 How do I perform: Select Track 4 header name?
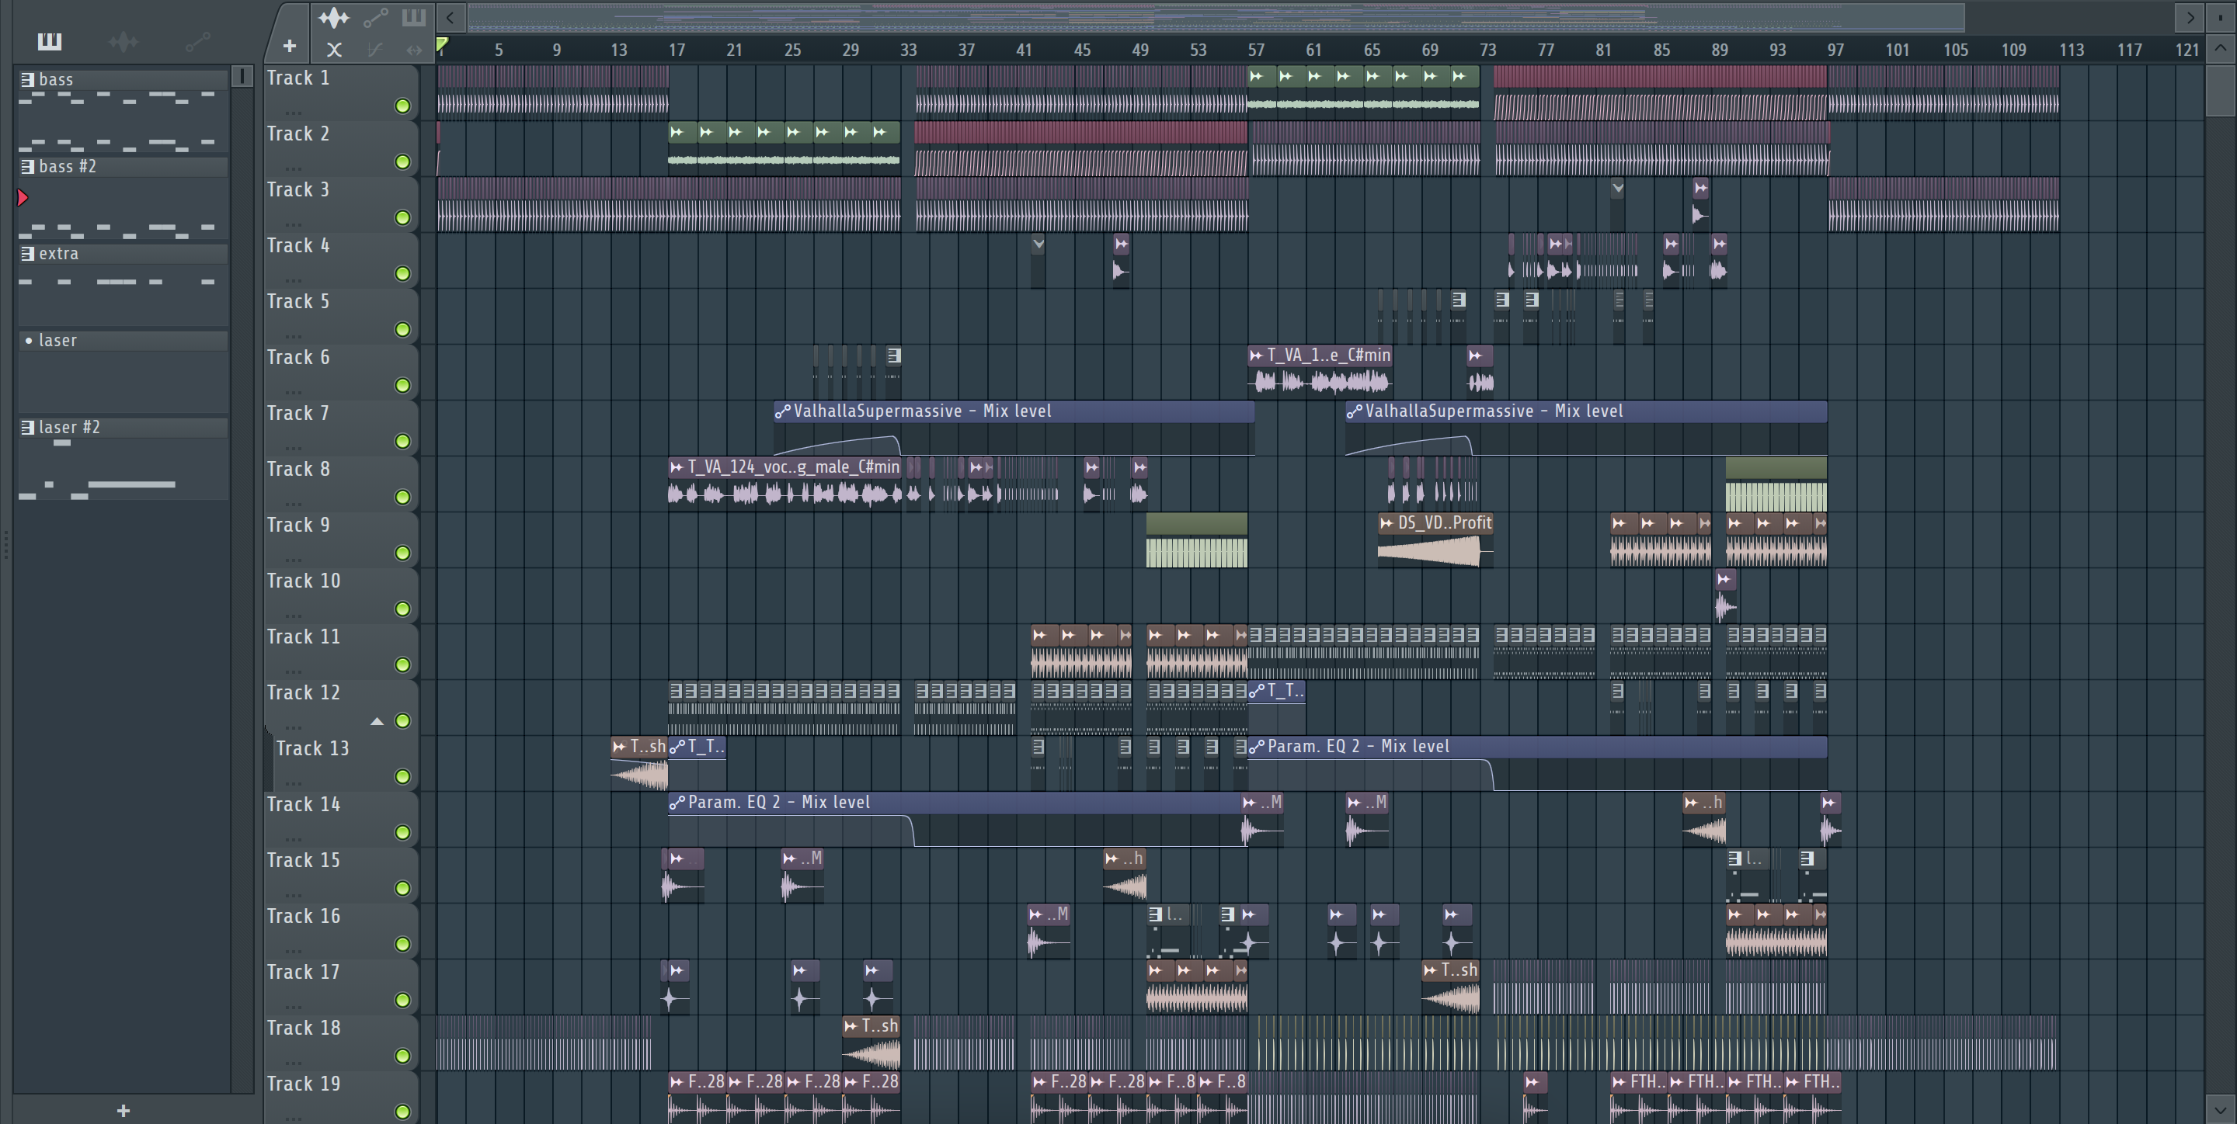point(297,245)
